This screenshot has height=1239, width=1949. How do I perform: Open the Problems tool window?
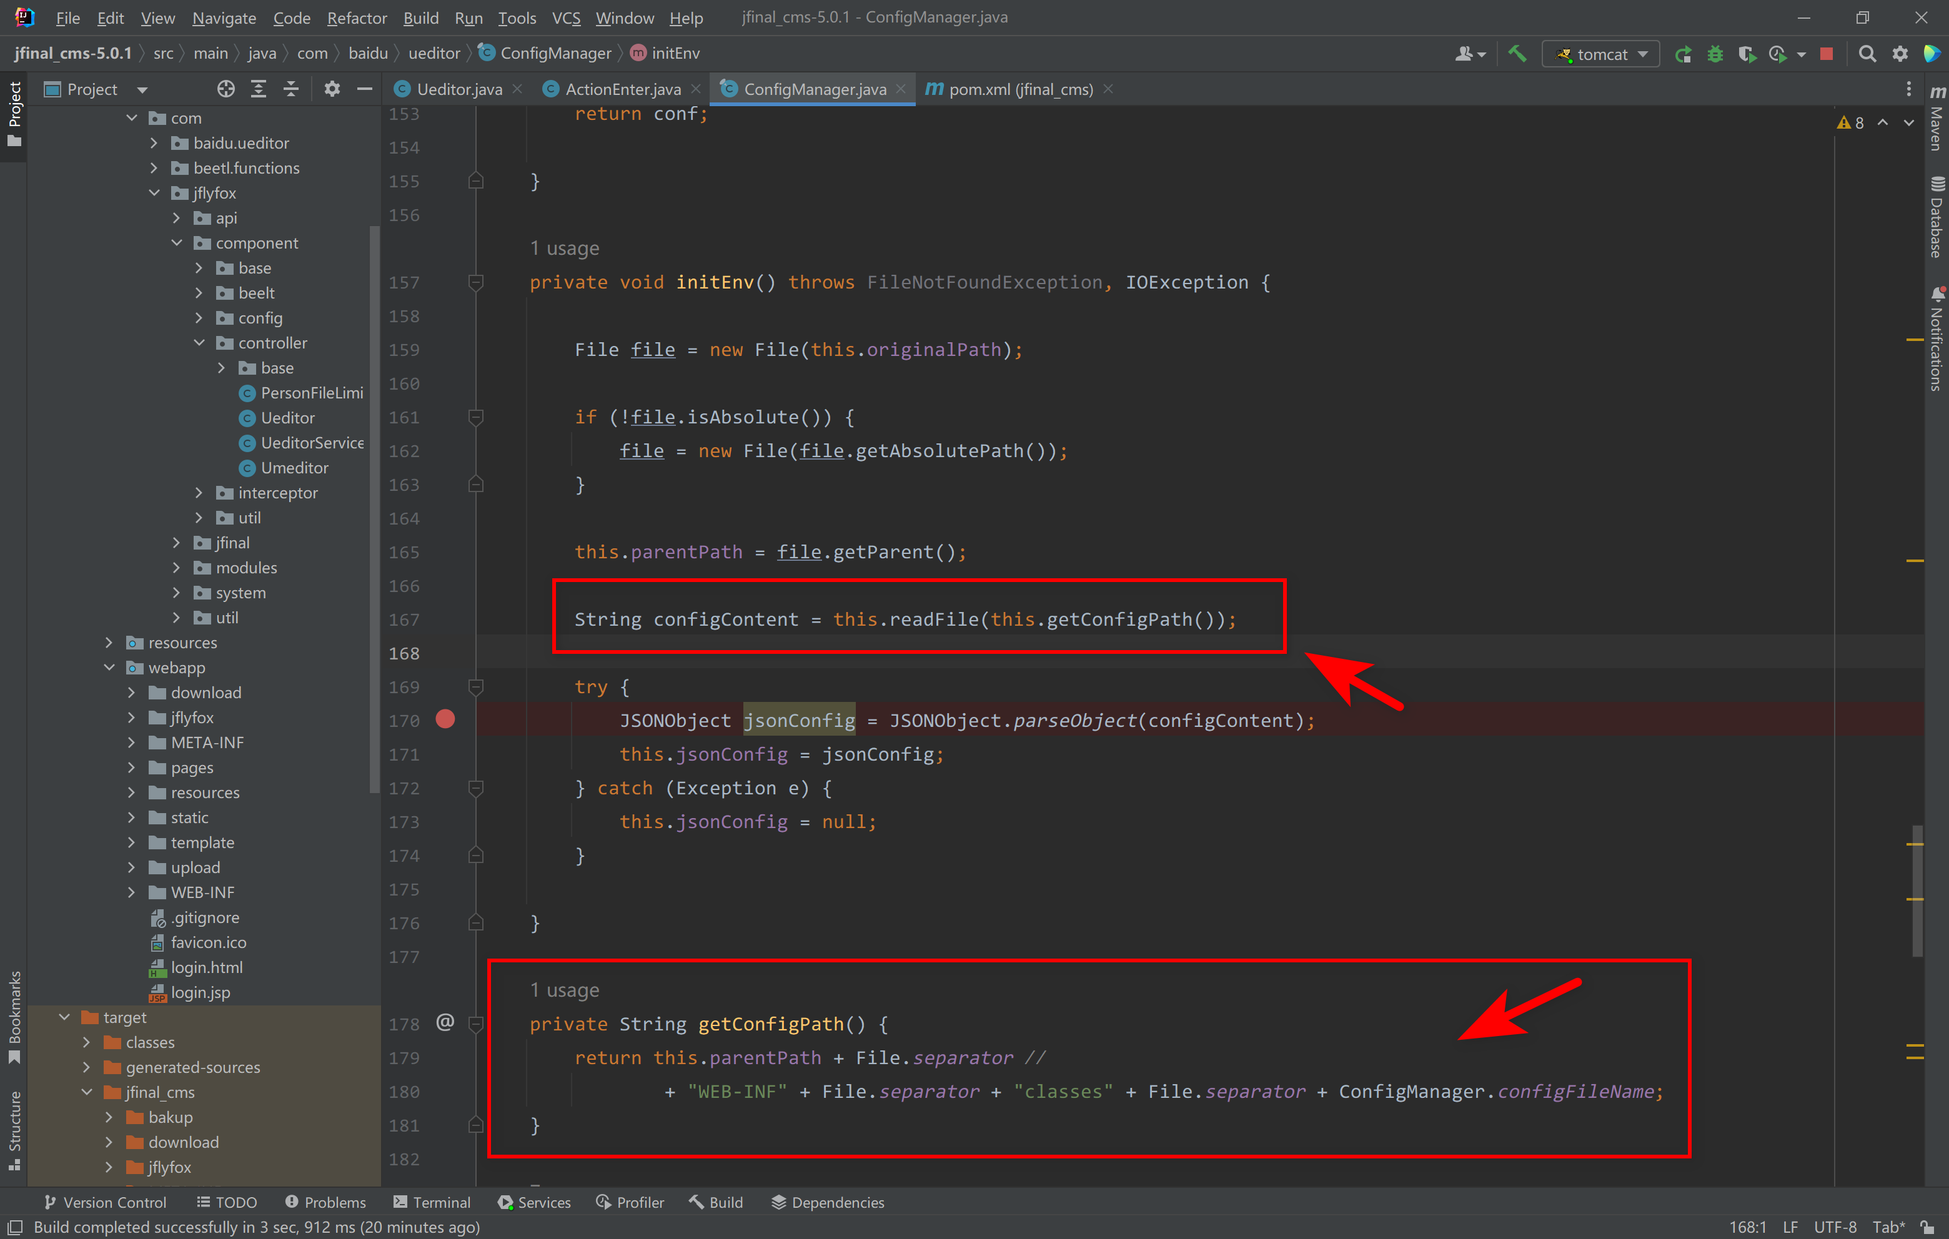tap(325, 1202)
